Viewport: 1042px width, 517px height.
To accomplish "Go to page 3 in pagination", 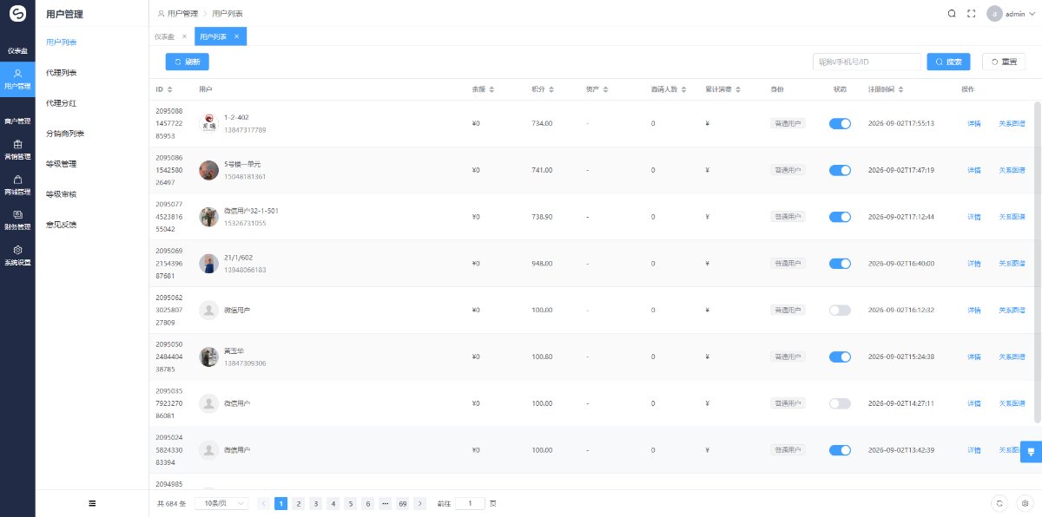I will pyautogui.click(x=315, y=503).
